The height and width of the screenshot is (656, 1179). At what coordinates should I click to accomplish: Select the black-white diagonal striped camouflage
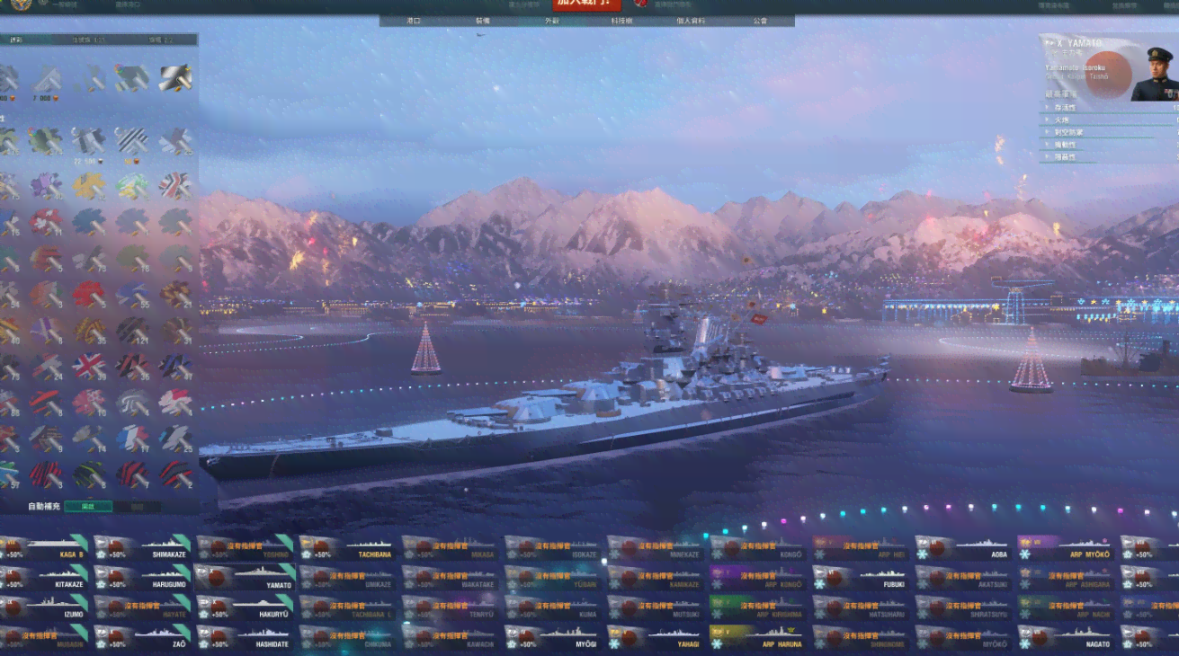coord(131,140)
